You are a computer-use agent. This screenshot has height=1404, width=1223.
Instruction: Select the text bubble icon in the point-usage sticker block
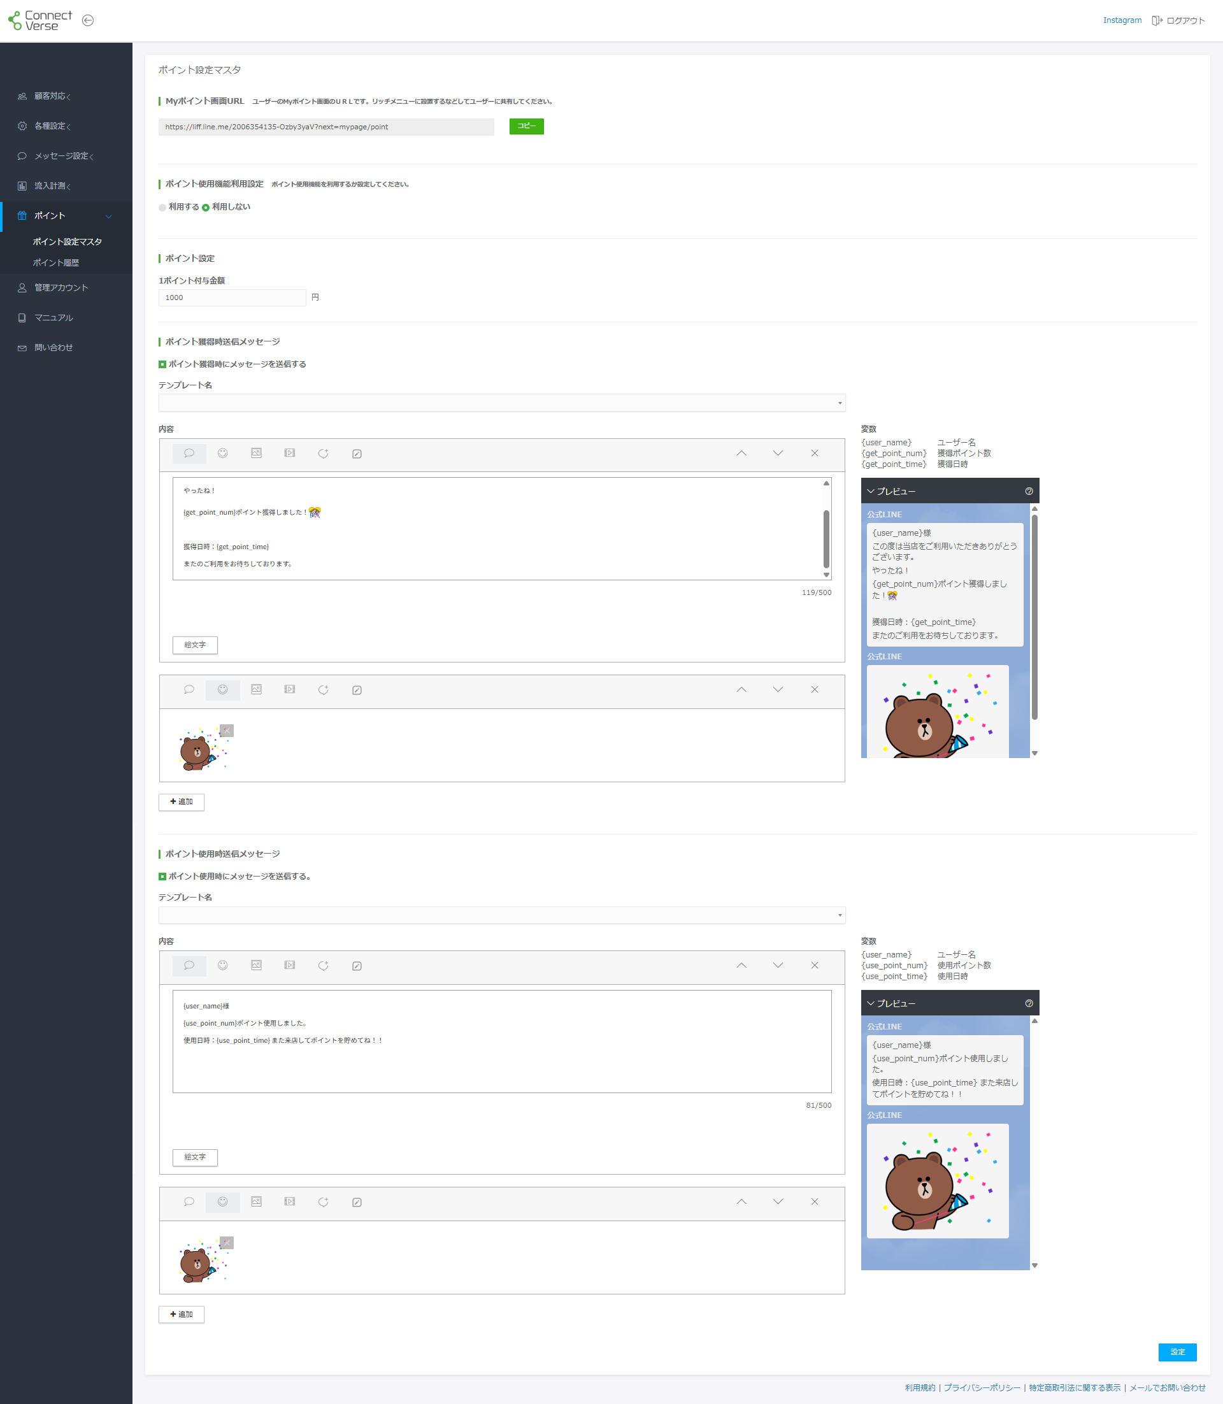tap(189, 1202)
